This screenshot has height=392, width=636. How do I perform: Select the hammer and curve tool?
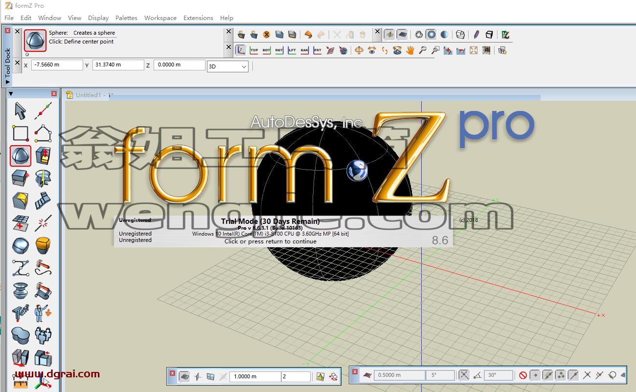pyautogui.click(x=43, y=268)
